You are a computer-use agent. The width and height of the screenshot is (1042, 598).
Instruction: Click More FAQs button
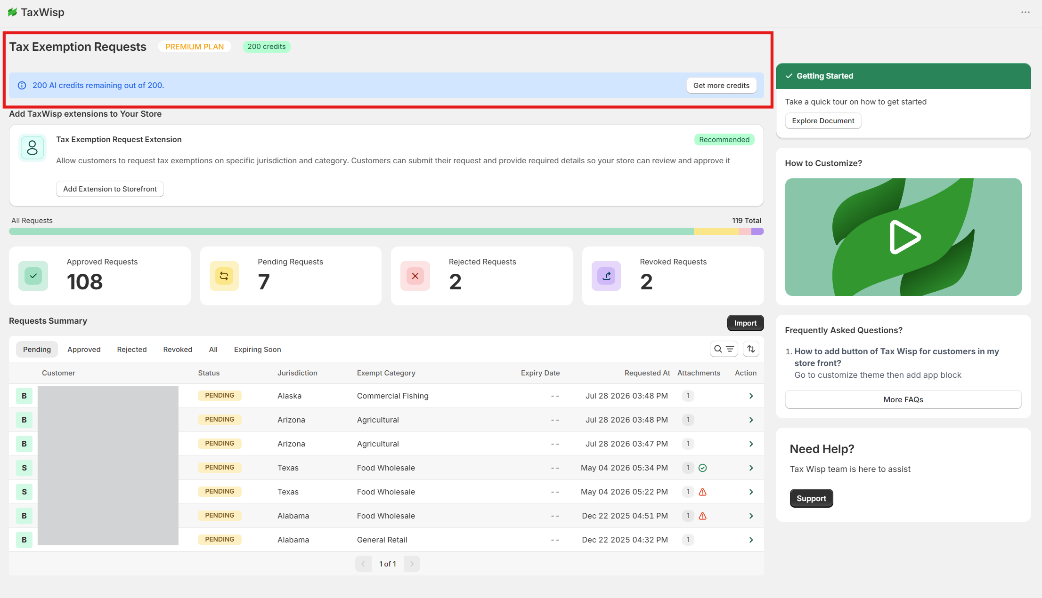coord(903,400)
